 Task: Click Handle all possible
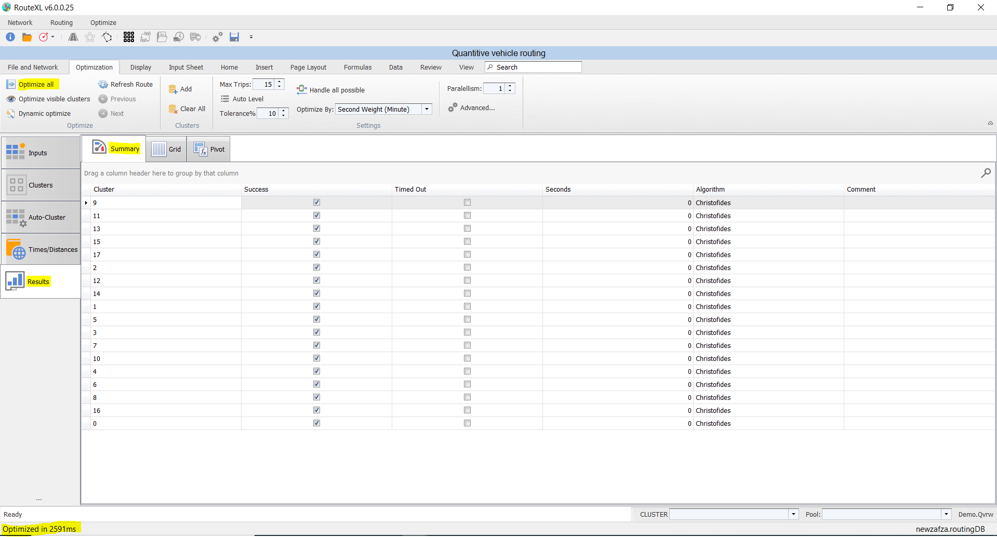click(x=330, y=90)
